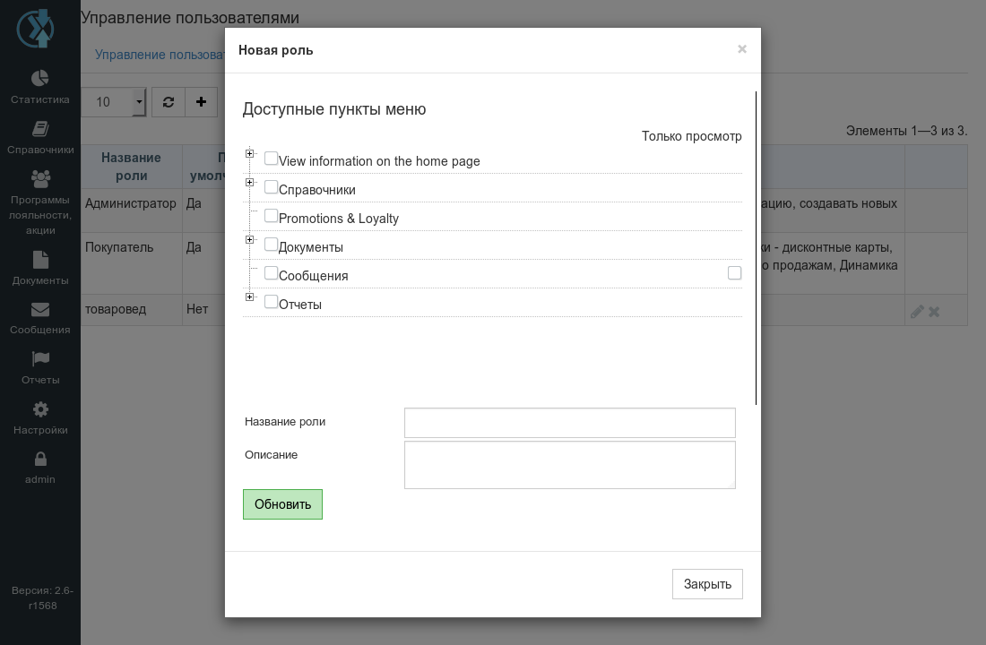Check the Отчеты menu item checkbox
Viewport: 986px width, 645px height.
[271, 302]
